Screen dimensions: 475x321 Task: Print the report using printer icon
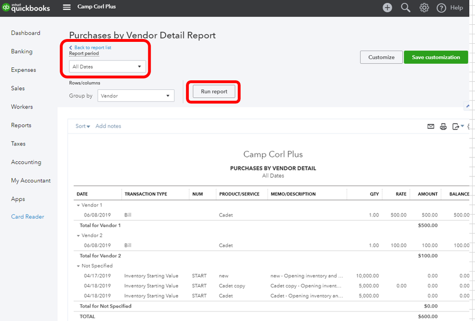tap(443, 126)
